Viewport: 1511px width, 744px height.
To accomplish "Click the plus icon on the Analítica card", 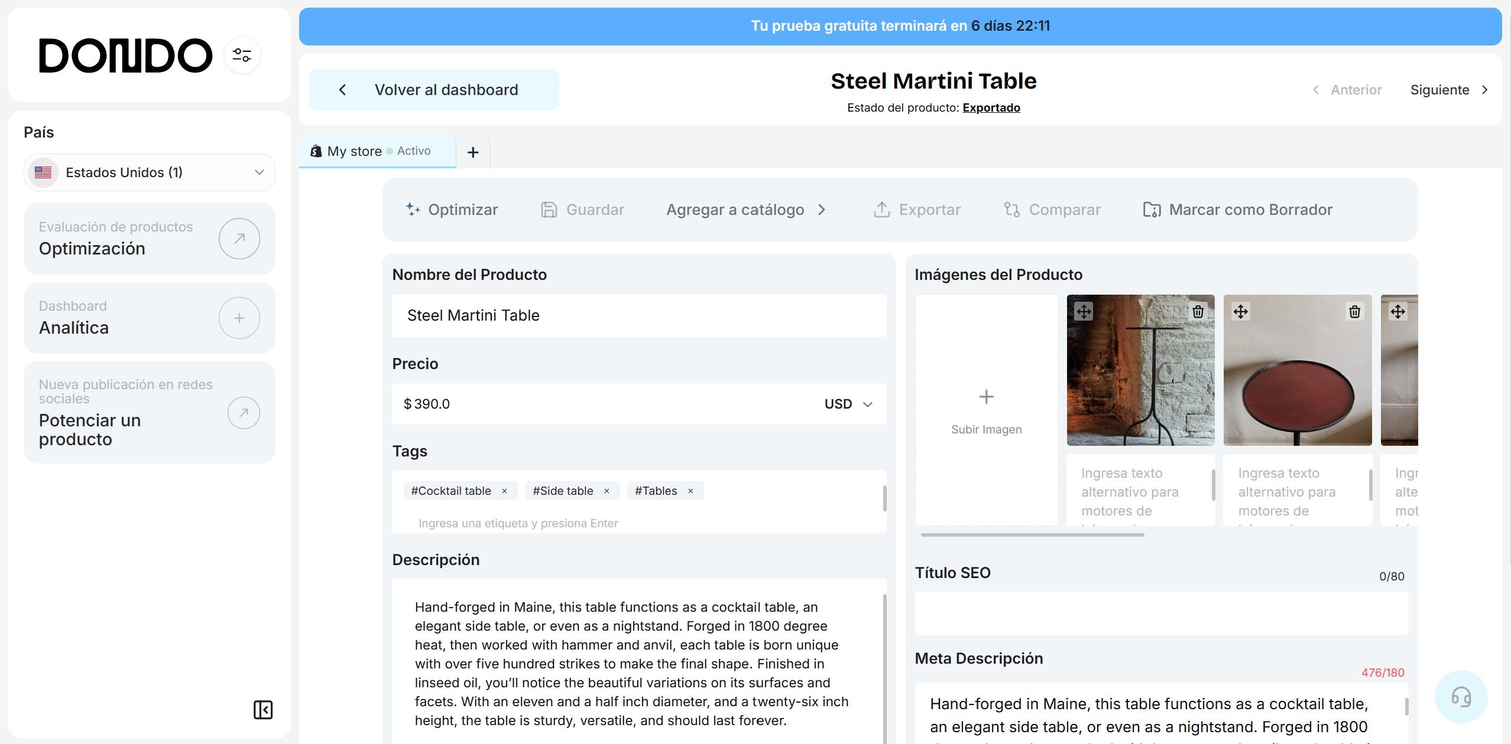I will [x=239, y=318].
